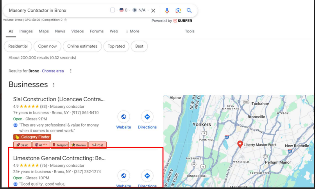Click Sial Construction phone number (917) 564-5410
Image resolution: width=315 pixels, height=189 pixels.
click(x=85, y=113)
